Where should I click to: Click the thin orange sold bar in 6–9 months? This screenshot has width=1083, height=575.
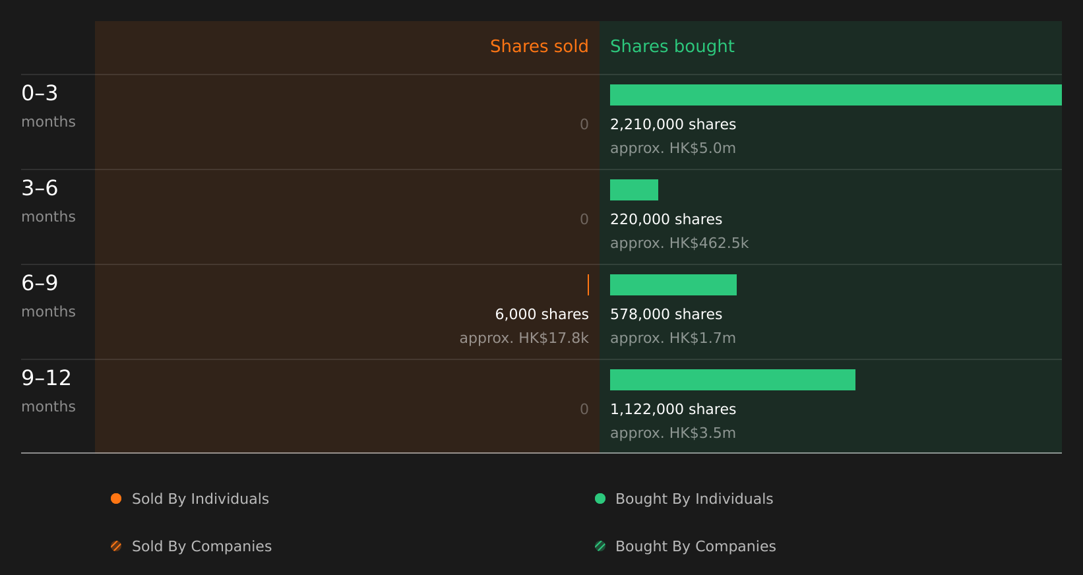[588, 285]
